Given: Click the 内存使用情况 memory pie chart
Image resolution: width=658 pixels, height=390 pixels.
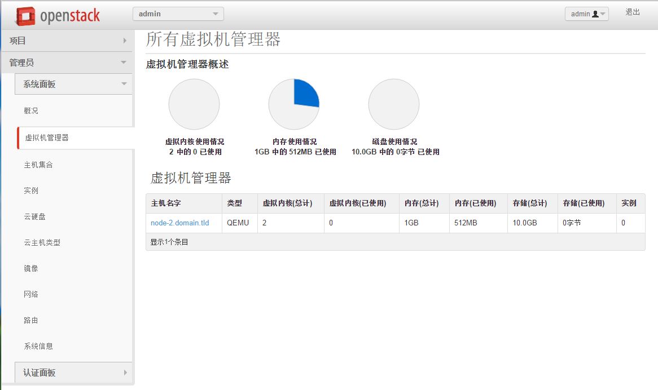Looking at the screenshot, I should 294,104.
